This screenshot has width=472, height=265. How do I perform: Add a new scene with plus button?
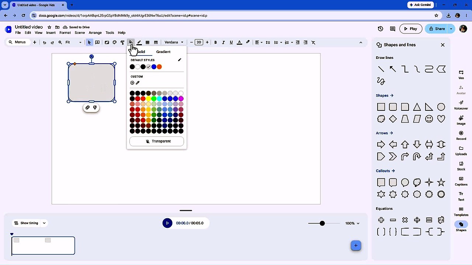(356, 245)
